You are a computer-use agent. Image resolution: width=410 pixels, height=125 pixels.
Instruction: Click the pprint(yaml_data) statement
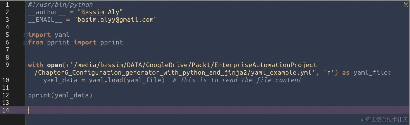(60, 95)
